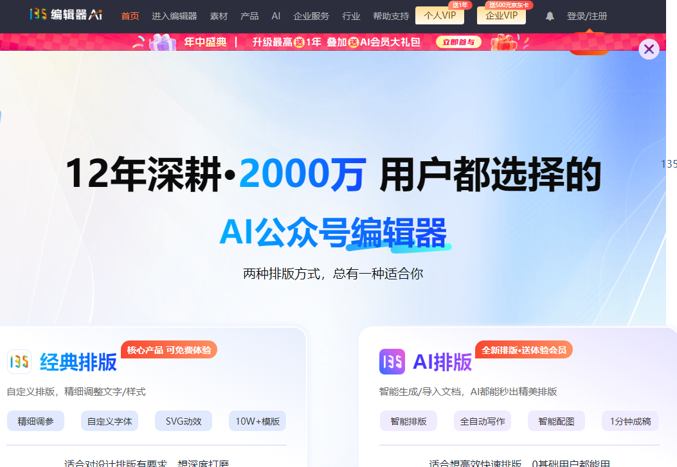Open 登录/注册 link

pos(587,17)
